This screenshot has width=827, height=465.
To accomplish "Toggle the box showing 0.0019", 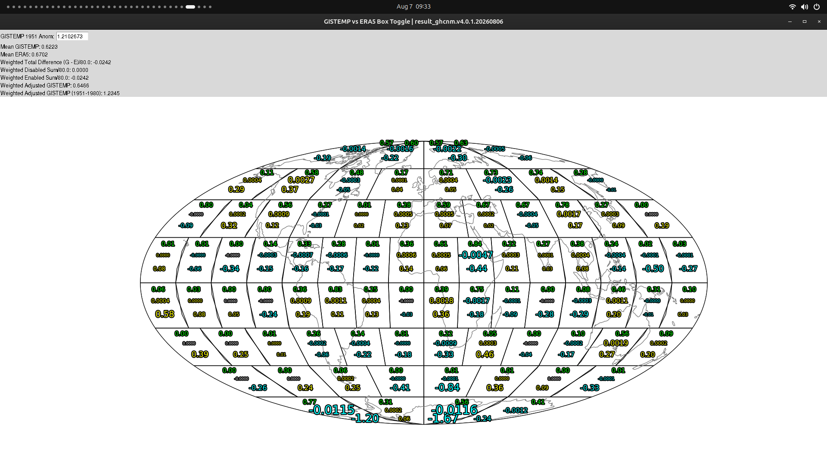I will [616, 343].
